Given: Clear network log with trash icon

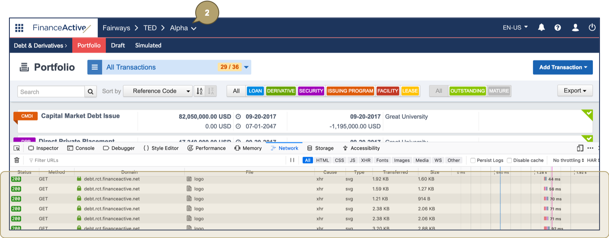Looking at the screenshot, I should pos(17,160).
